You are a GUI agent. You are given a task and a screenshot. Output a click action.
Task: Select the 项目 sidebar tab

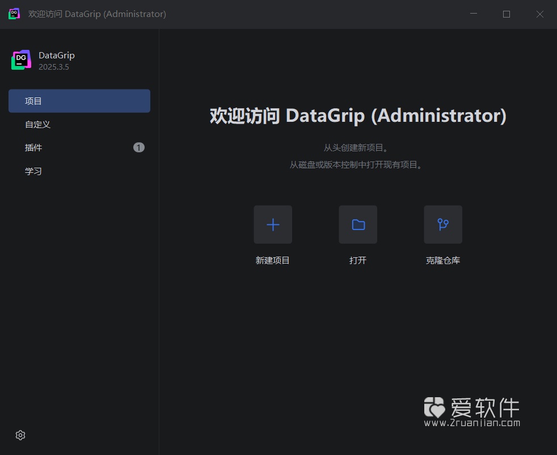click(x=33, y=101)
